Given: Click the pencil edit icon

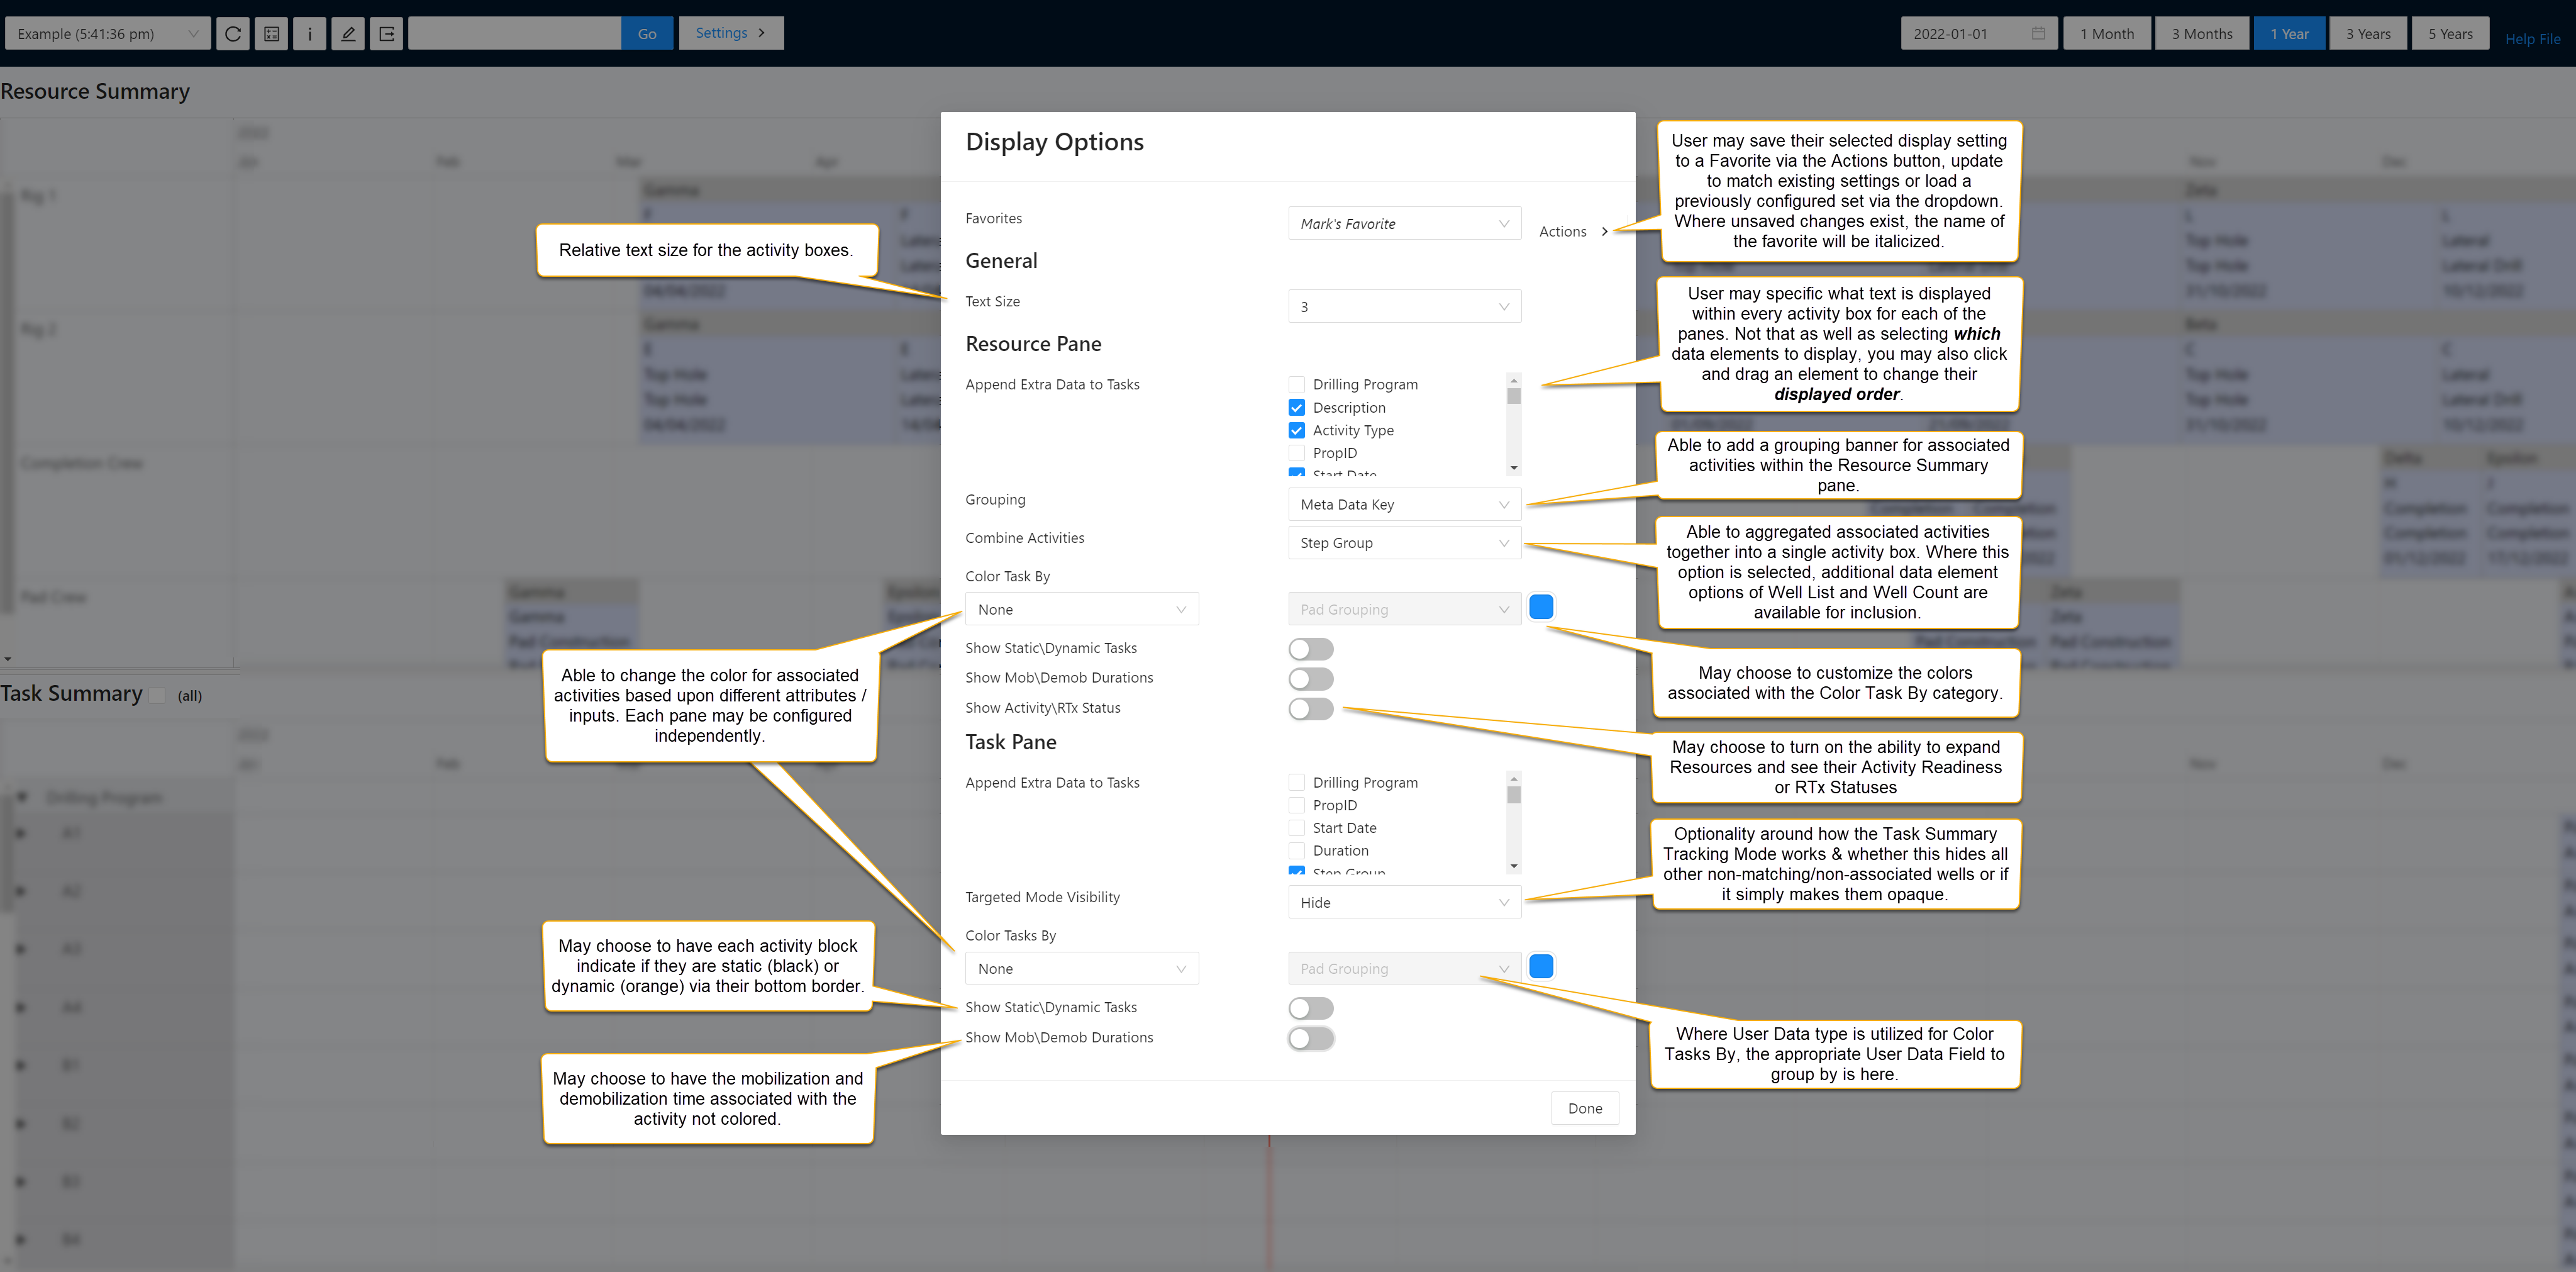Looking at the screenshot, I should 348,33.
